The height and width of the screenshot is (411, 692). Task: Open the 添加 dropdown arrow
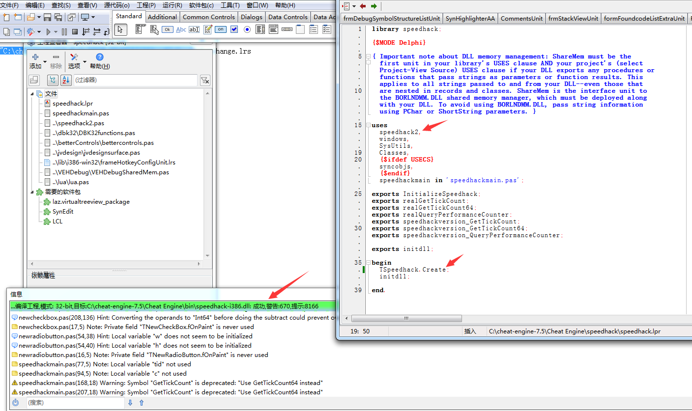(x=45, y=62)
